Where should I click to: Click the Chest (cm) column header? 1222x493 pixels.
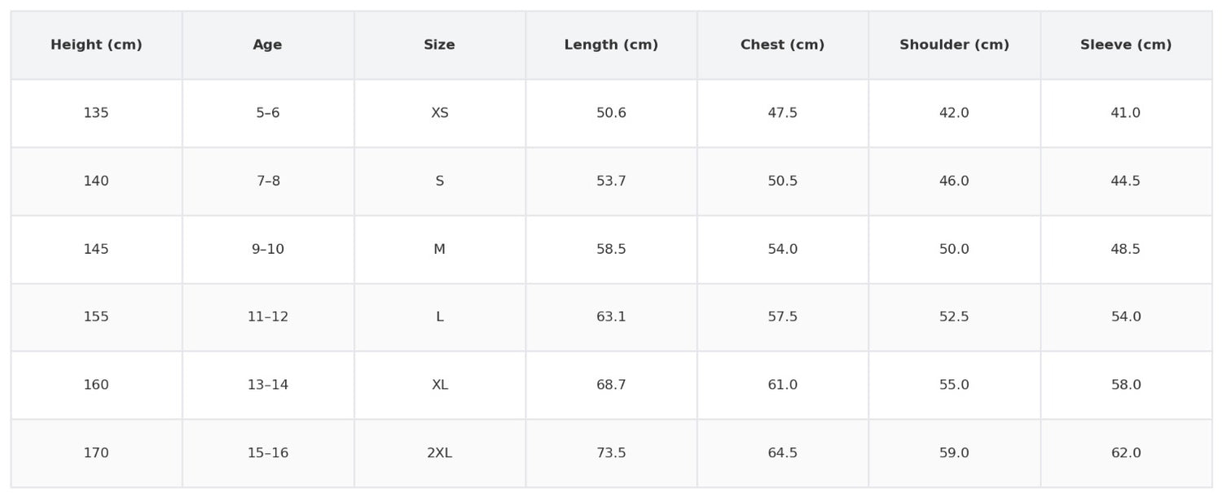click(x=783, y=46)
